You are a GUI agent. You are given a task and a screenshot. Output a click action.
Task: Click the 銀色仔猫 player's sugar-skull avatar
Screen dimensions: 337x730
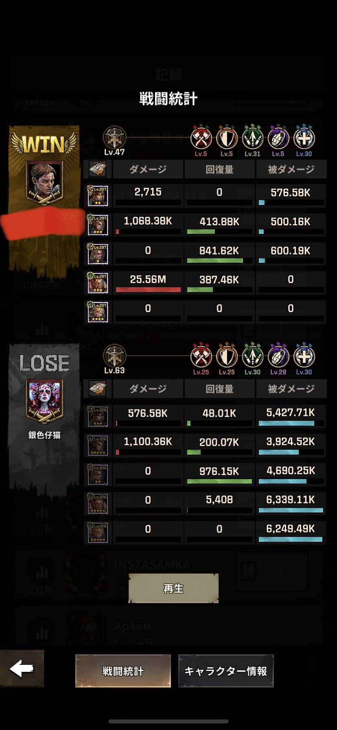[x=44, y=401]
